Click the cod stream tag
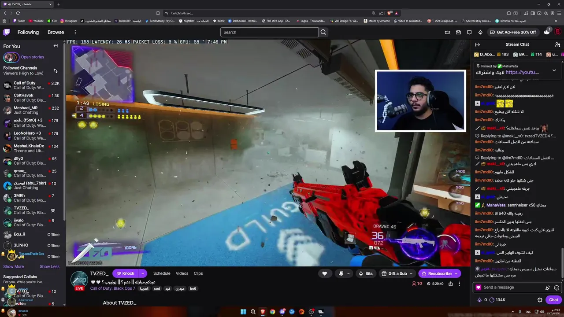This screenshot has height=317, width=564. pyautogui.click(x=157, y=289)
